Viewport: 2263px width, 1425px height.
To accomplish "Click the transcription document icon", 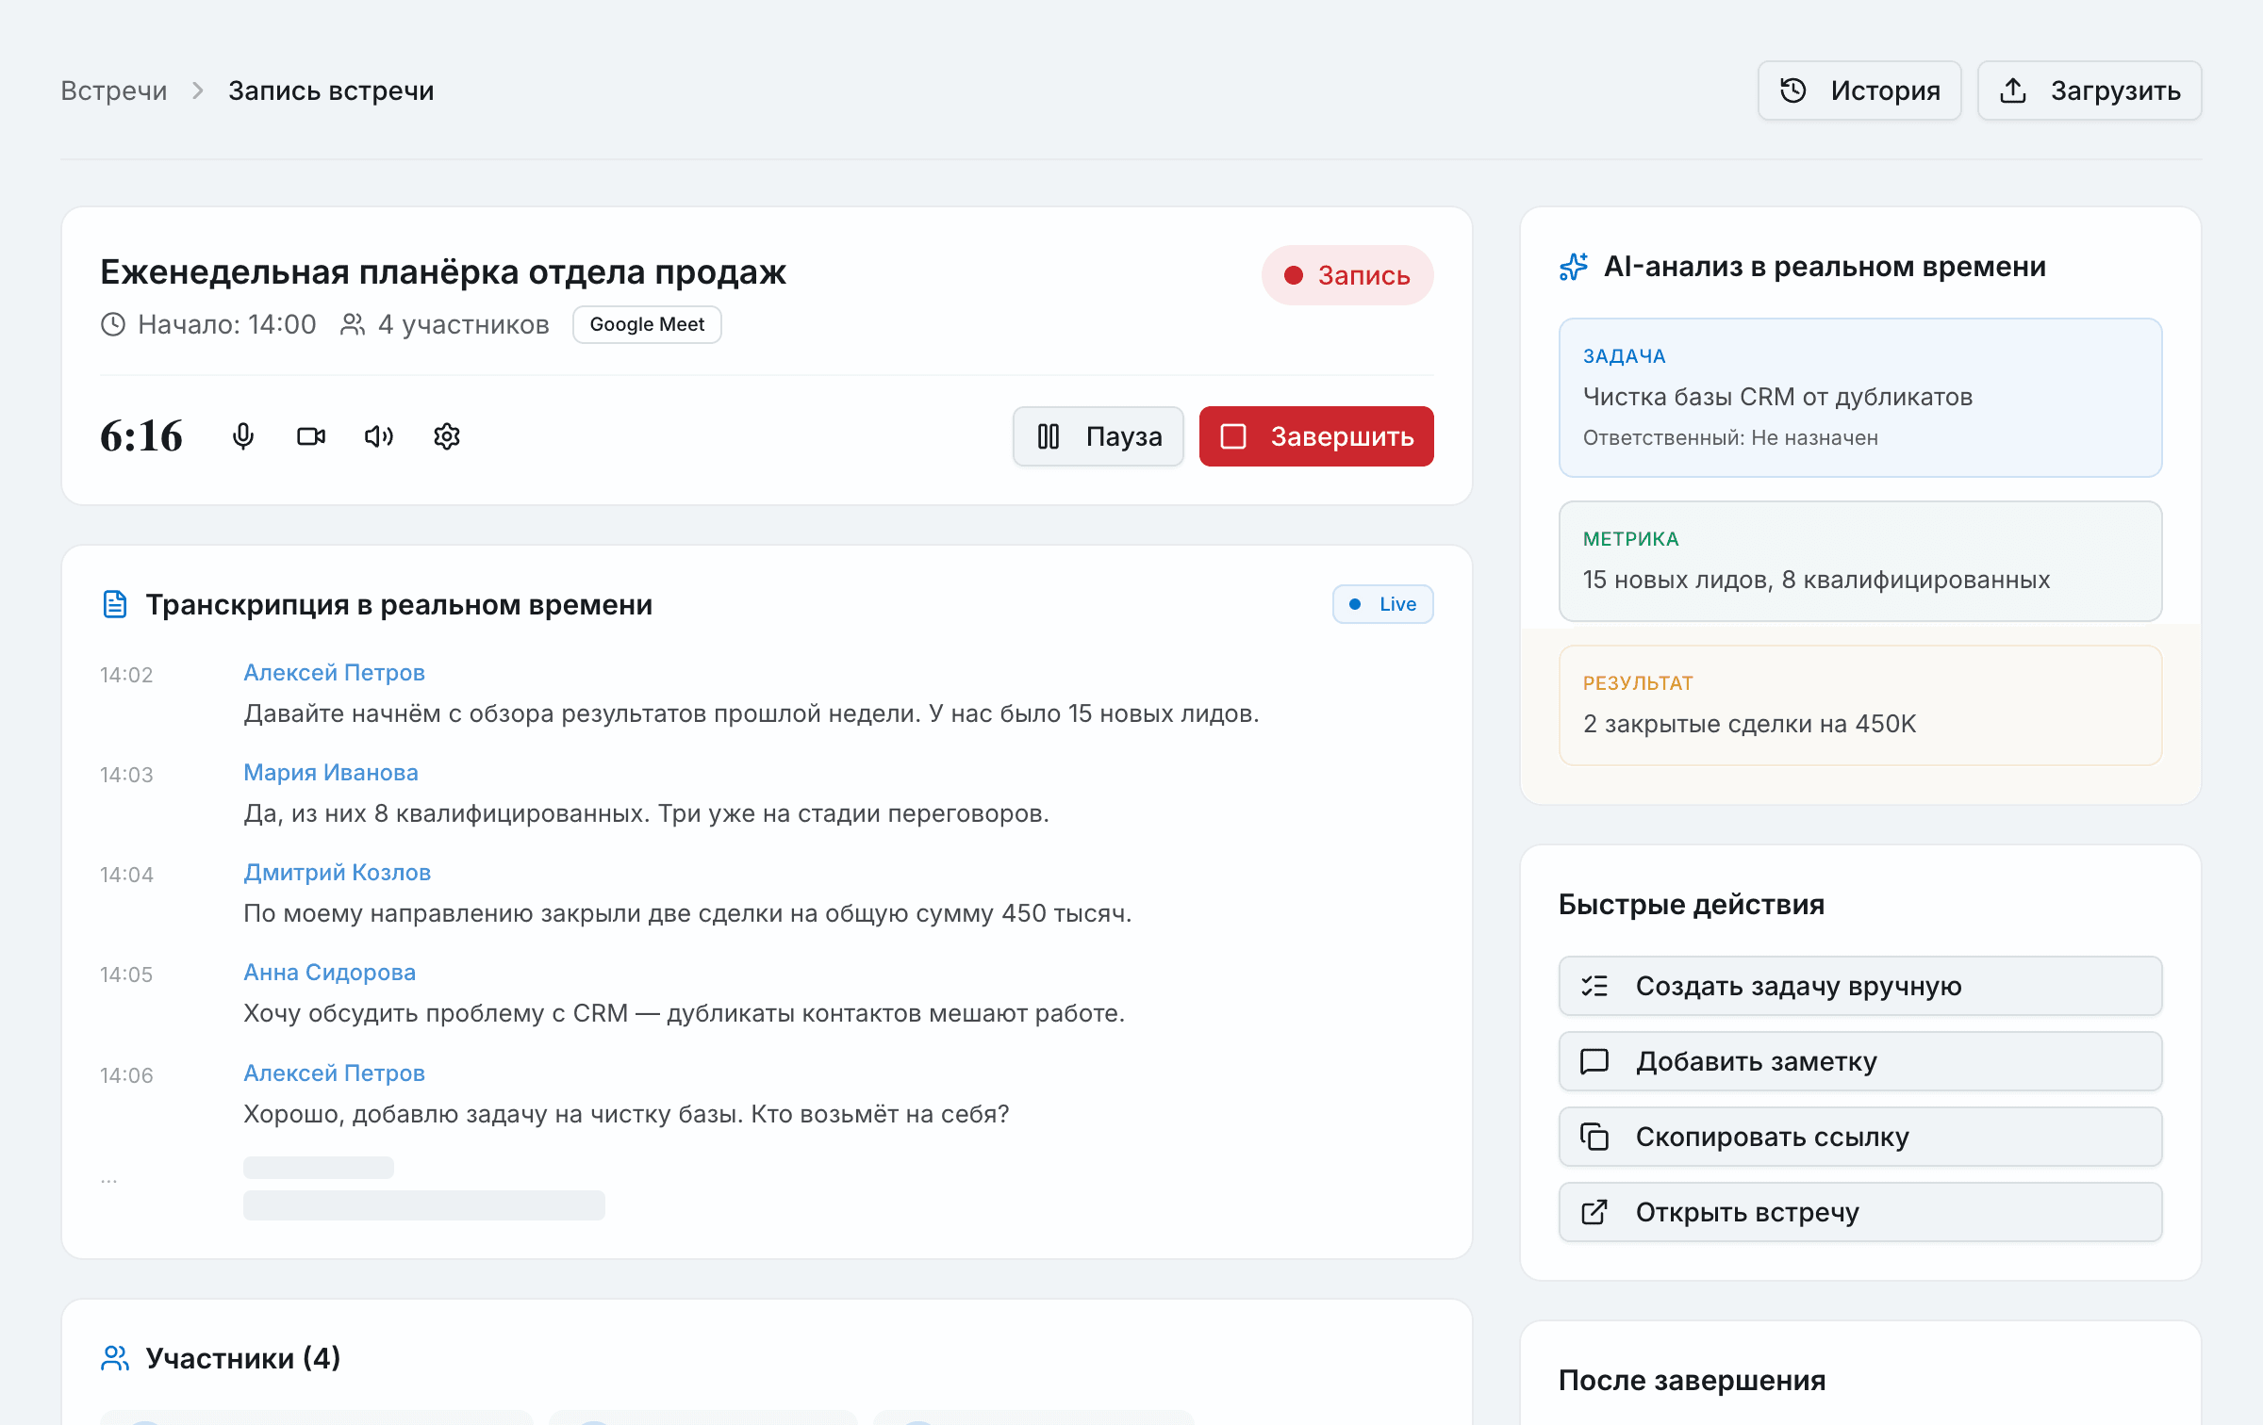I will pyautogui.click(x=115, y=603).
